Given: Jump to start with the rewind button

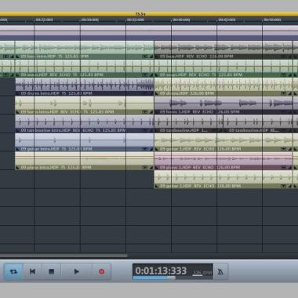Looking at the screenshot, I should tap(32, 272).
